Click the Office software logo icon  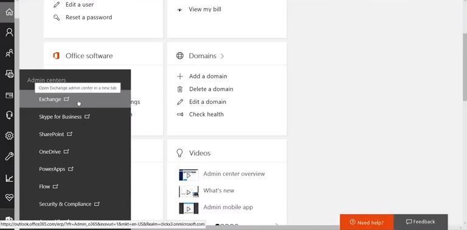click(x=57, y=56)
